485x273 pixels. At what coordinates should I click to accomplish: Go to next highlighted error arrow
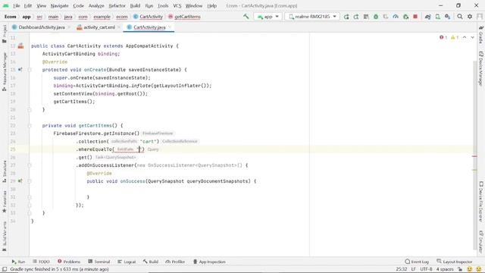pyautogui.click(x=472, y=37)
